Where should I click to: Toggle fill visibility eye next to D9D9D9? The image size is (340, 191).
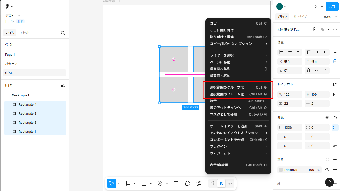coord(327,170)
